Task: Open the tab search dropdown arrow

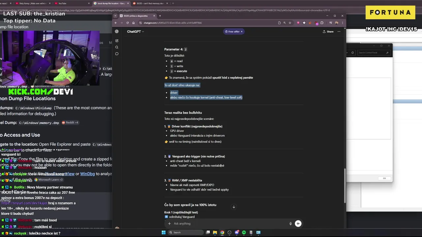Action: point(115,16)
